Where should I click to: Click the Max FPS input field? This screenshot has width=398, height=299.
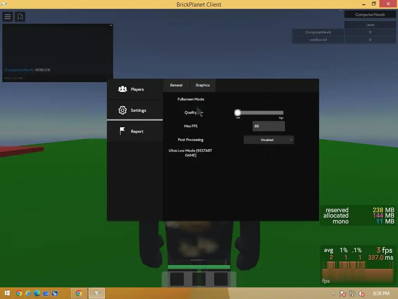click(x=269, y=126)
